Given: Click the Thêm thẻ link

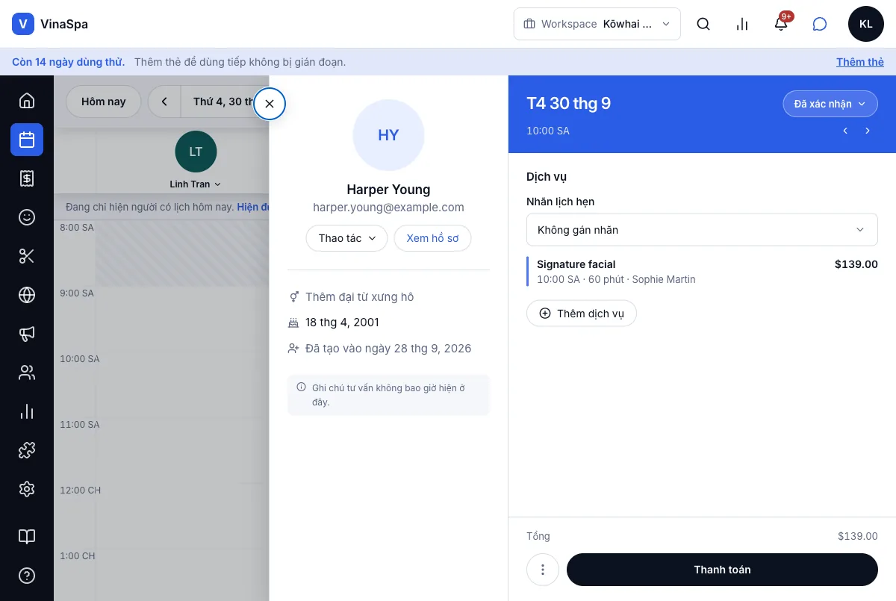Looking at the screenshot, I should click(860, 62).
